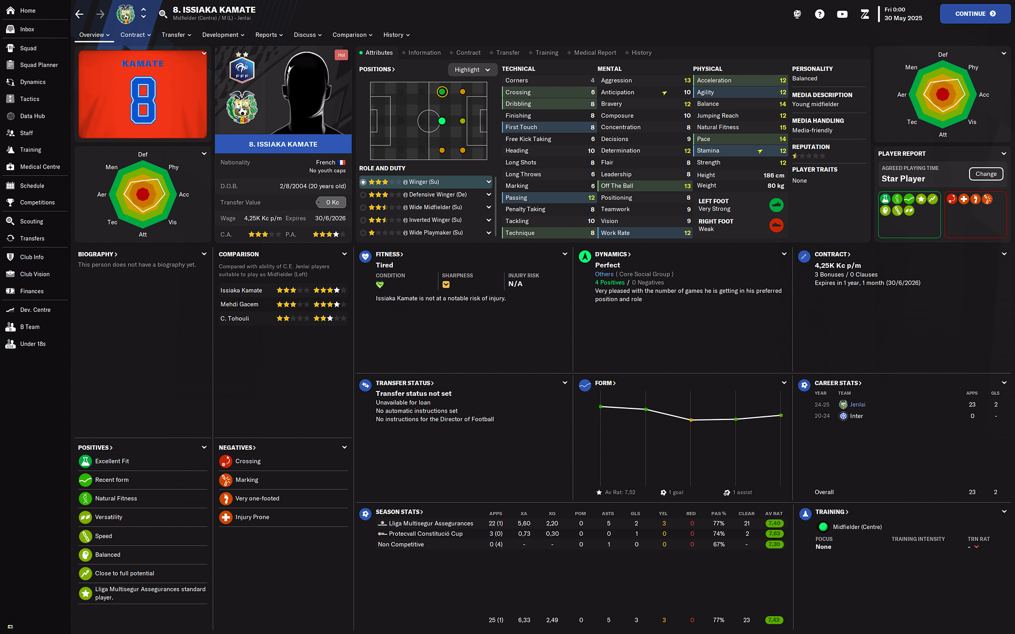Go back with the left arrow
This screenshot has height=634, width=1015.
click(x=79, y=14)
